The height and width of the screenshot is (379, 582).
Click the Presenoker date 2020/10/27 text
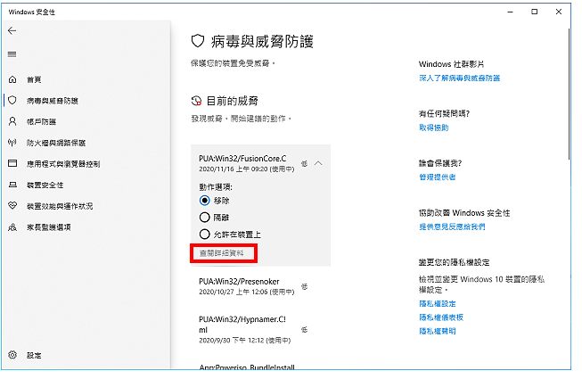point(247,292)
